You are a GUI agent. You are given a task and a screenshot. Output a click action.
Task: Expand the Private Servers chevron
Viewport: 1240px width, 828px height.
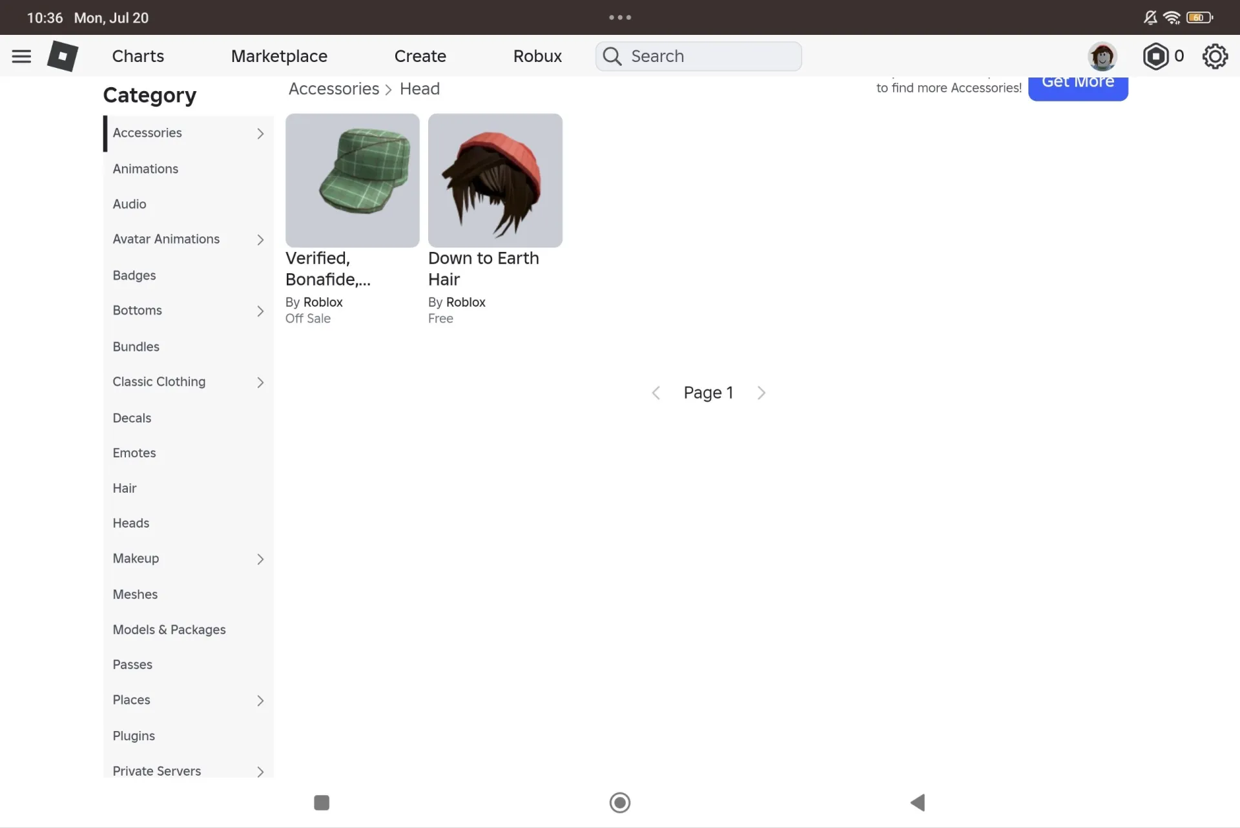click(x=260, y=772)
